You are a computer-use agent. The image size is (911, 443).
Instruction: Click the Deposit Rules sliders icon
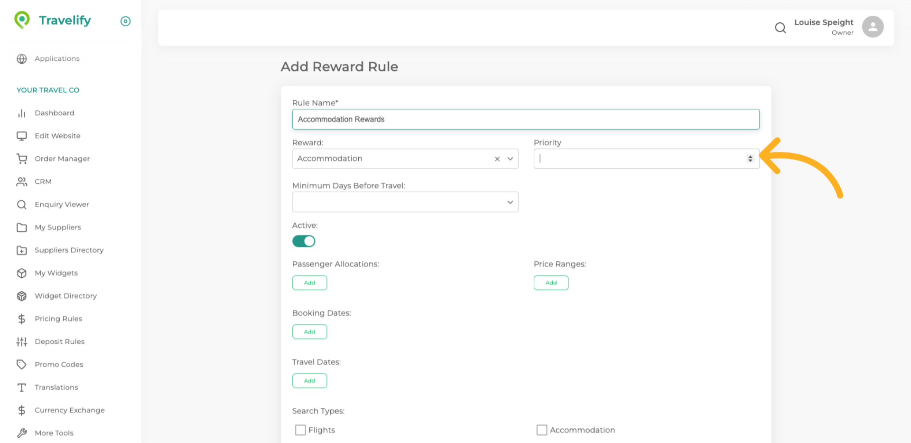point(22,341)
